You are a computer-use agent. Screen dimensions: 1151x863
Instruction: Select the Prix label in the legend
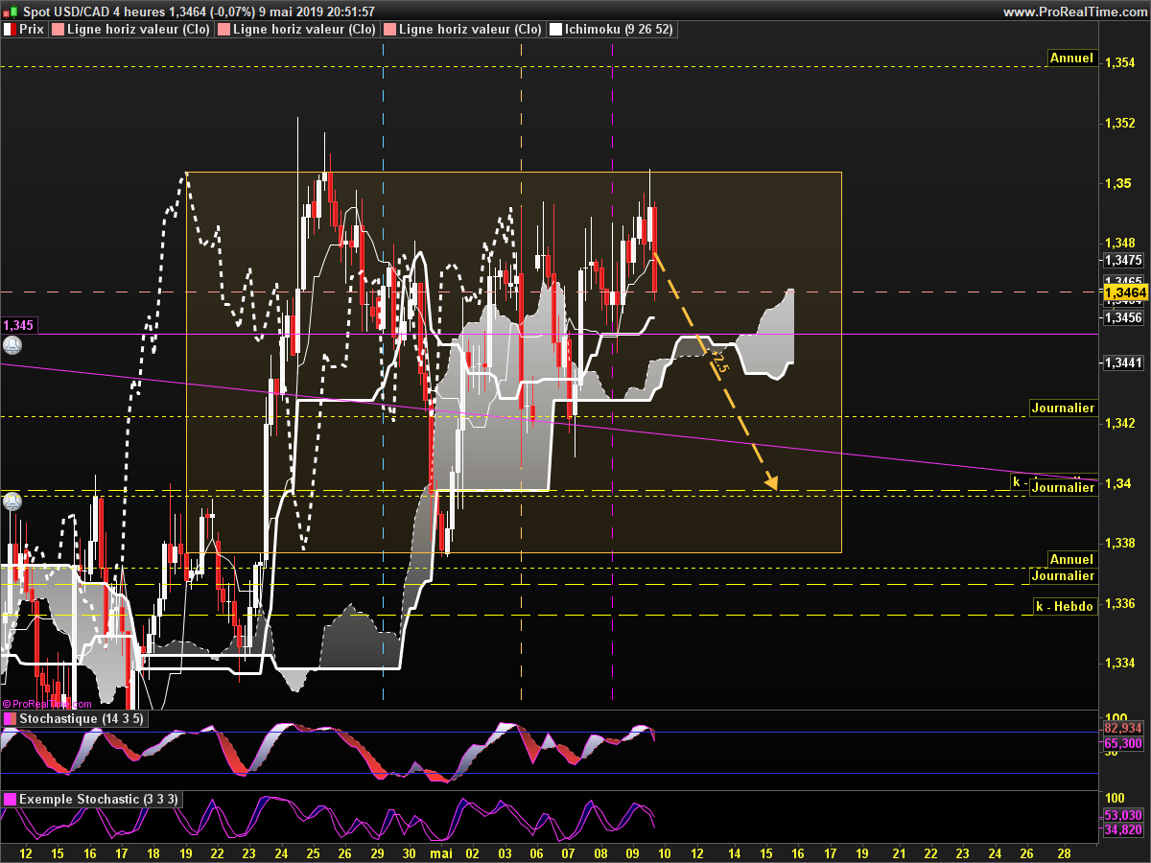tap(32, 30)
